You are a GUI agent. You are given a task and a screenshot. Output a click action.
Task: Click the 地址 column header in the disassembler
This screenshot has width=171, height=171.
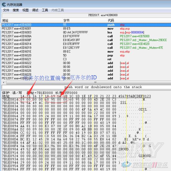pyautogui.click(x=5, y=21)
